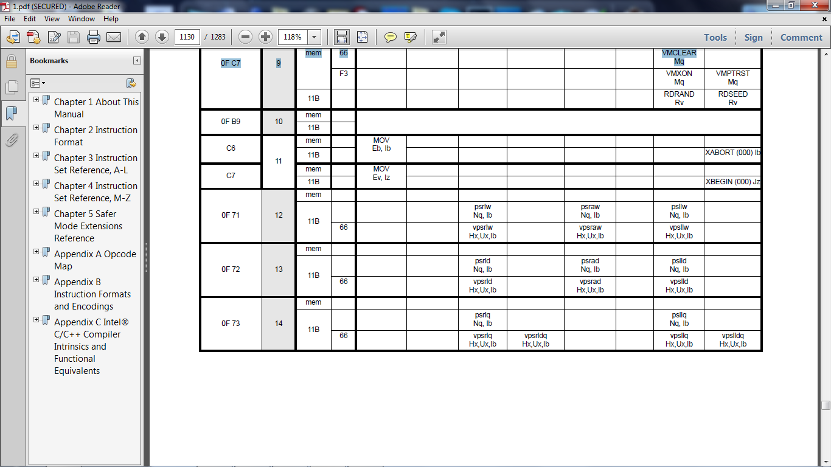This screenshot has height=467, width=831.
Task: Jump to Appendix A Opcode Map
Action: (x=95, y=260)
